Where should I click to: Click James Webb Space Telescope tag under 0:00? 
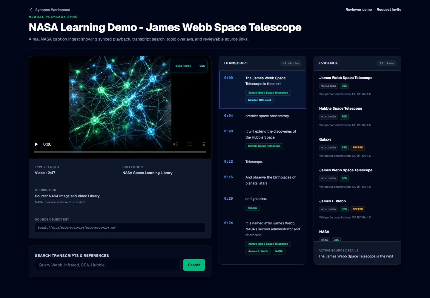coord(268,93)
